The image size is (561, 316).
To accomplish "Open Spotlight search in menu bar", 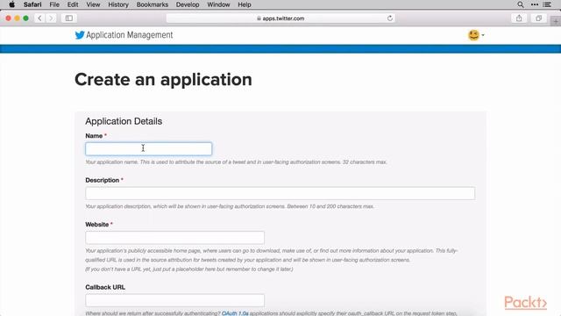I will pos(521,4).
